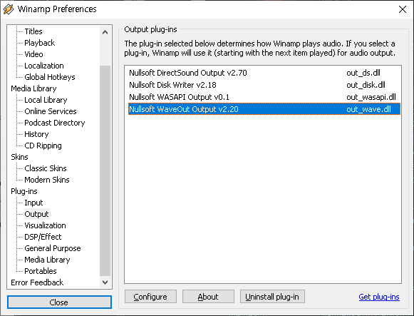Select Titles in the preferences tree
Image resolution: width=414 pixels, height=316 pixels.
point(33,31)
